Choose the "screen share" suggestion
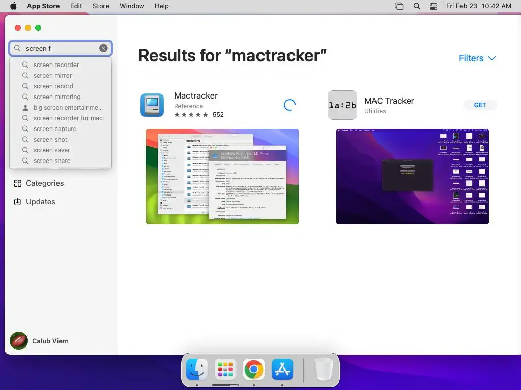Image resolution: width=521 pixels, height=390 pixels. (x=61, y=160)
